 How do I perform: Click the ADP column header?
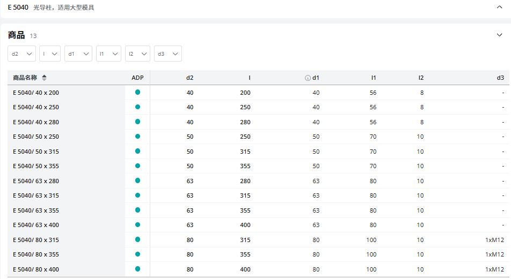pyautogui.click(x=137, y=78)
